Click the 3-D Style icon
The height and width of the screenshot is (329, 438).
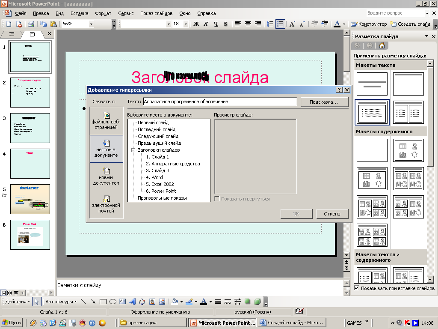(x=257, y=302)
